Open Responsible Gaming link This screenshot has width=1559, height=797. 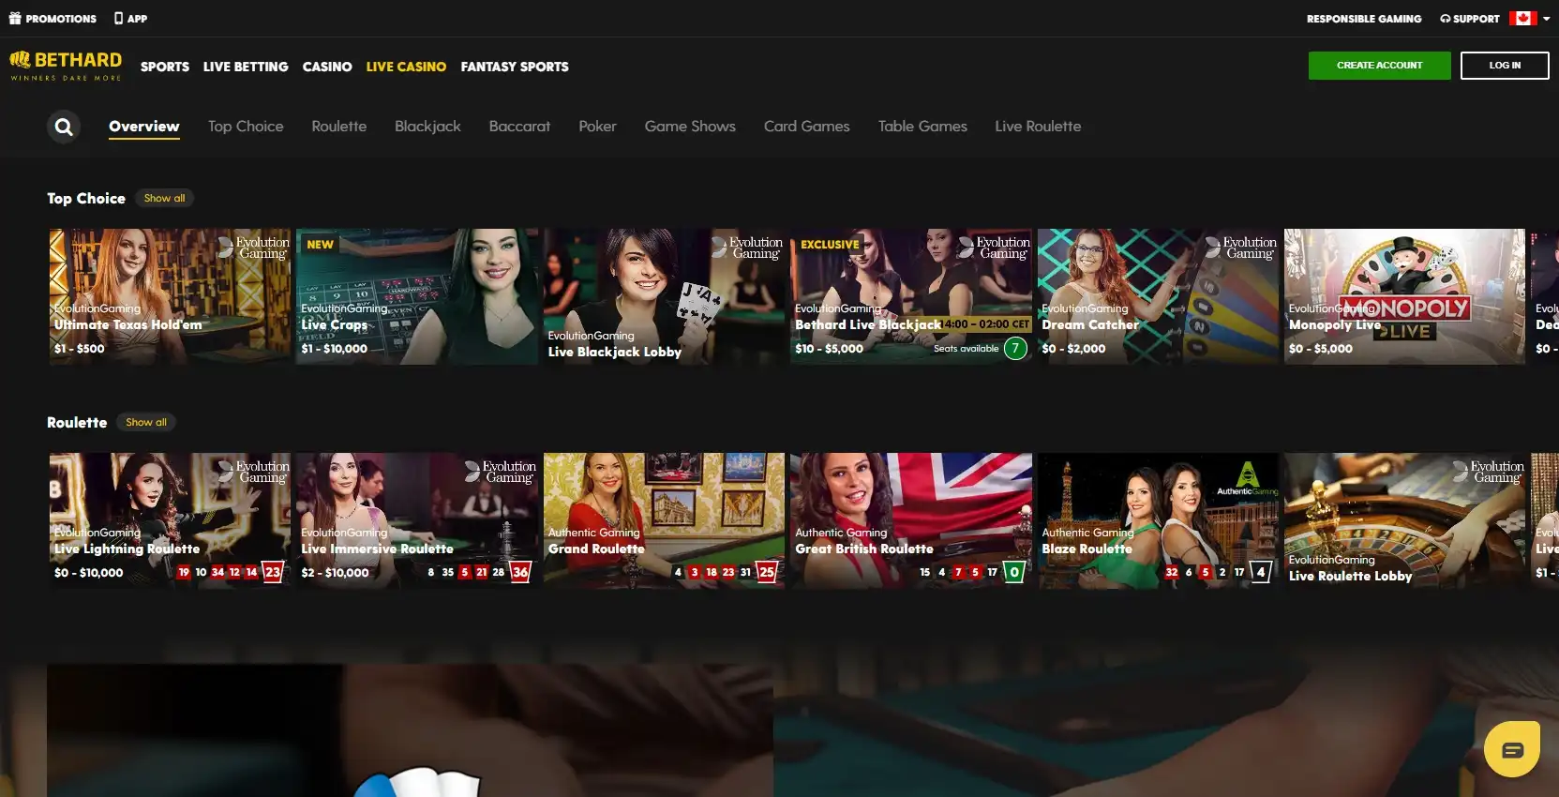tap(1363, 19)
